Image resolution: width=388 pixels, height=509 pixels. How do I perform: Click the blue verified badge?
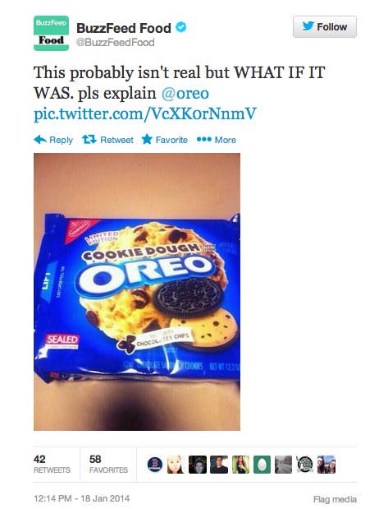pos(180,27)
